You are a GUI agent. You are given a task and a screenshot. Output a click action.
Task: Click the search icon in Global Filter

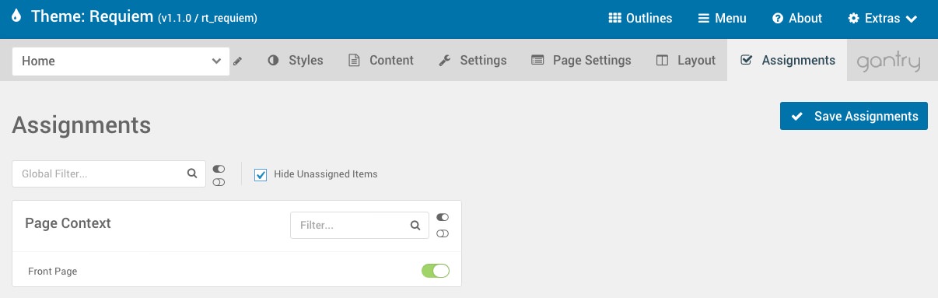point(192,174)
